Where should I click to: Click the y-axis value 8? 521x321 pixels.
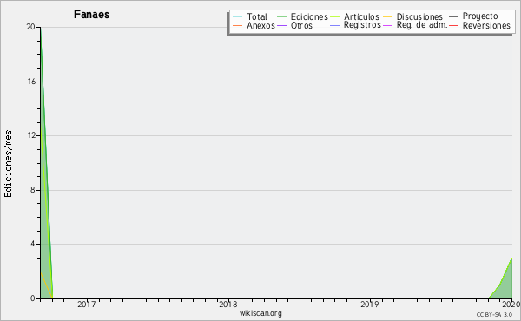[33, 190]
